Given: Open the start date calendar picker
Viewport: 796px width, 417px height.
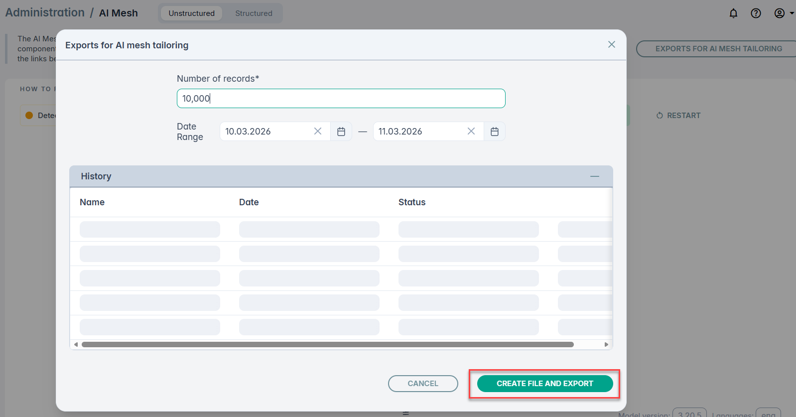Looking at the screenshot, I should [341, 132].
